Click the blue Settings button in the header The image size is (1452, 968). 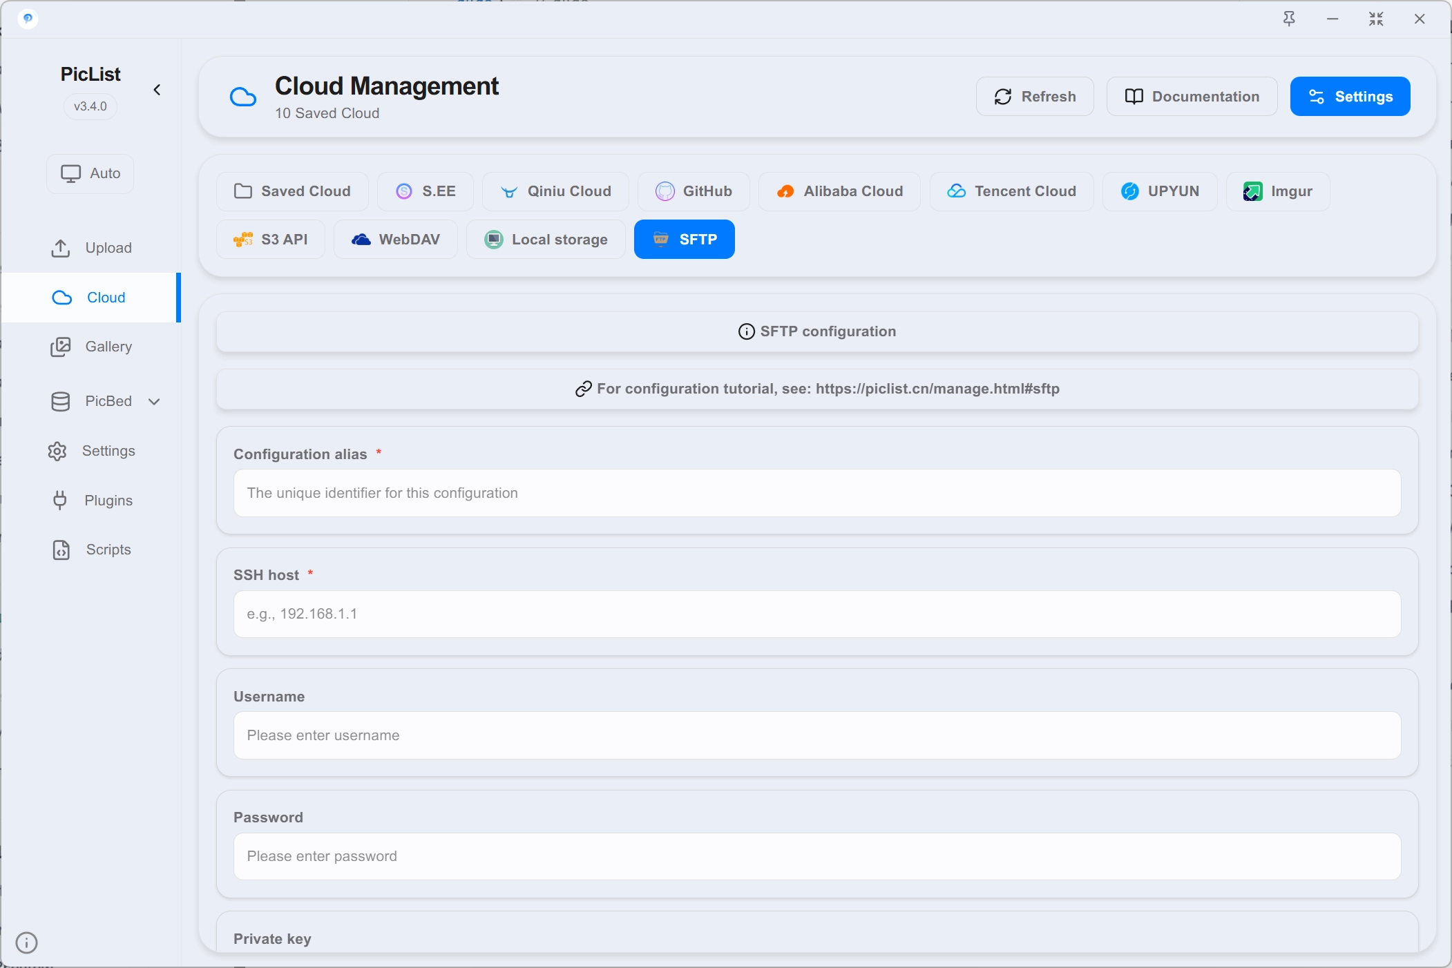coord(1350,97)
